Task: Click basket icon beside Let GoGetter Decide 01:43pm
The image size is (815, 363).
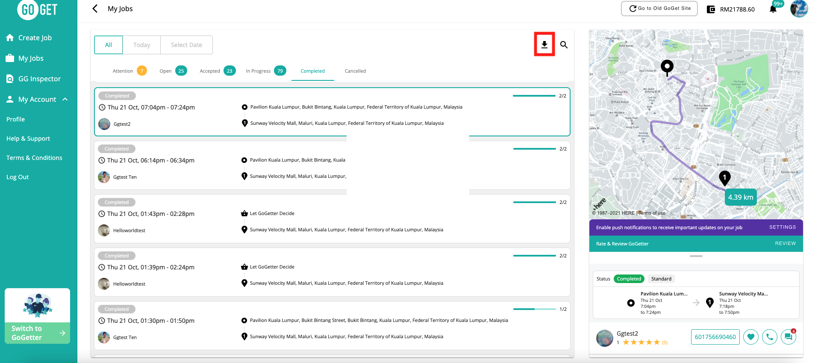Action: (244, 213)
